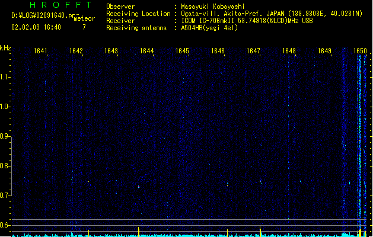Click the 1.1 kHz frequency label
The width and height of the screenshot is (373, 237).
[x=5, y=77]
